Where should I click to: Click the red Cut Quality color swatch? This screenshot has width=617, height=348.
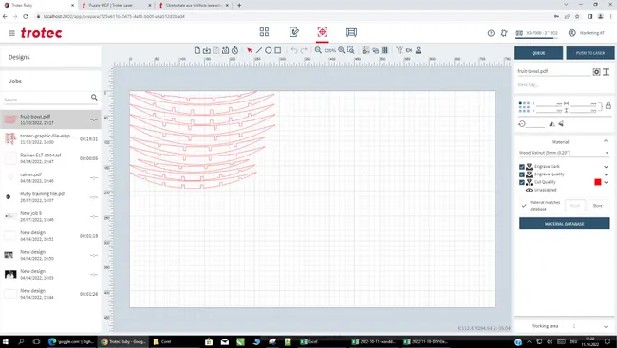(598, 182)
